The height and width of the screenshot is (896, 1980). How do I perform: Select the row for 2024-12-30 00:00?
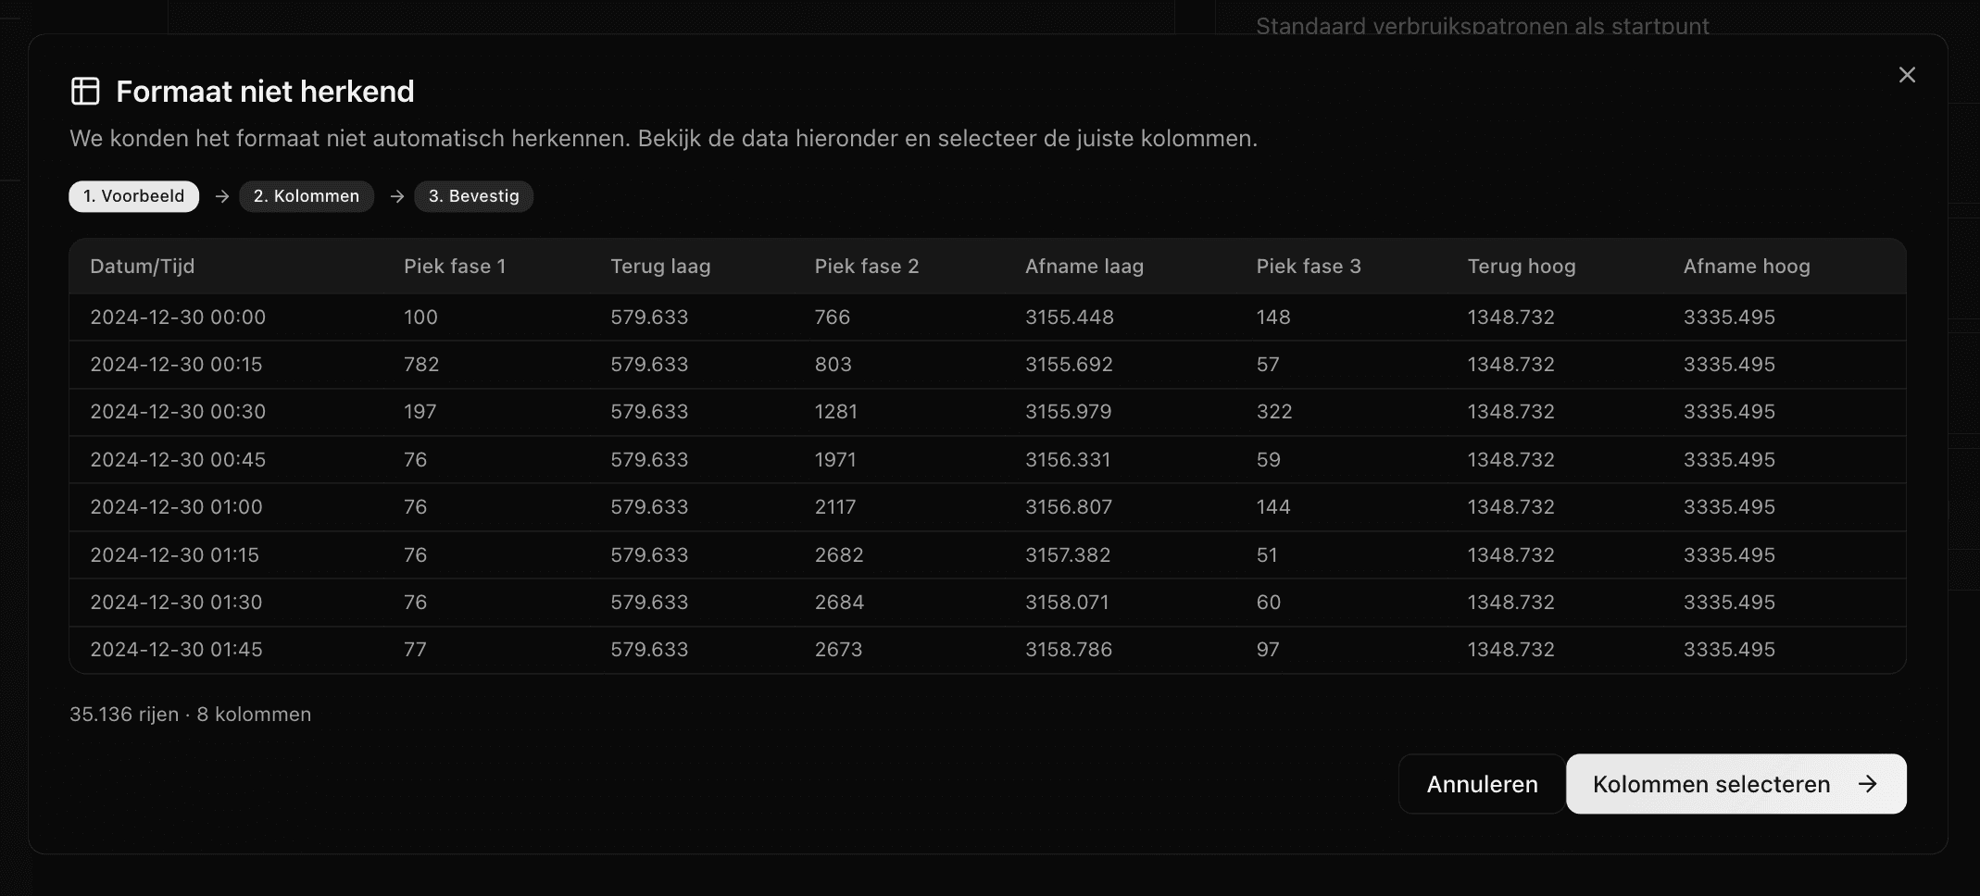tap(556, 317)
